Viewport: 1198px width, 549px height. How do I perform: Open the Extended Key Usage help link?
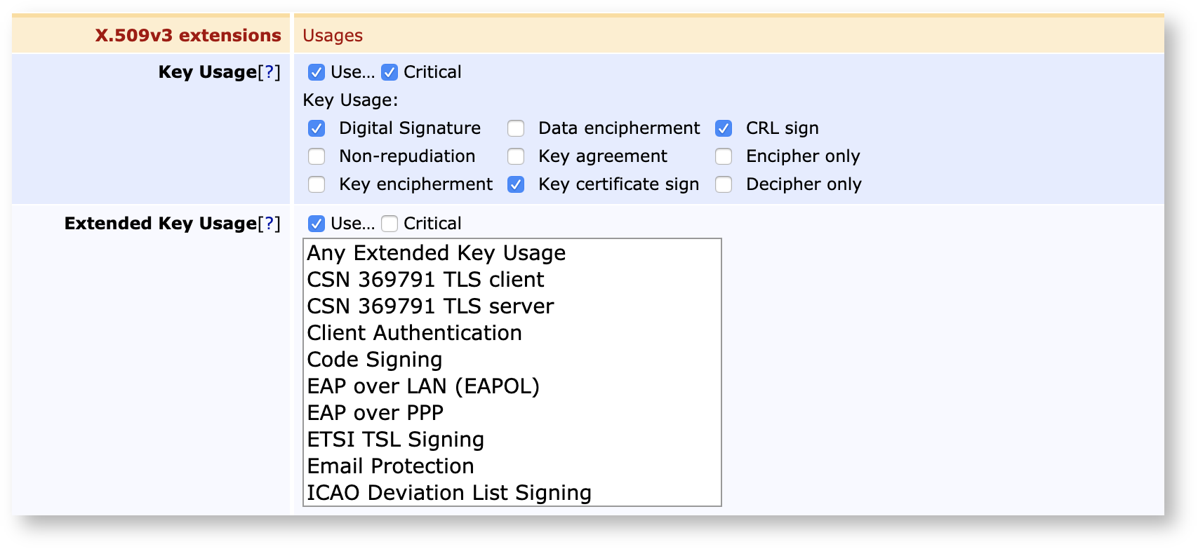[x=269, y=224]
